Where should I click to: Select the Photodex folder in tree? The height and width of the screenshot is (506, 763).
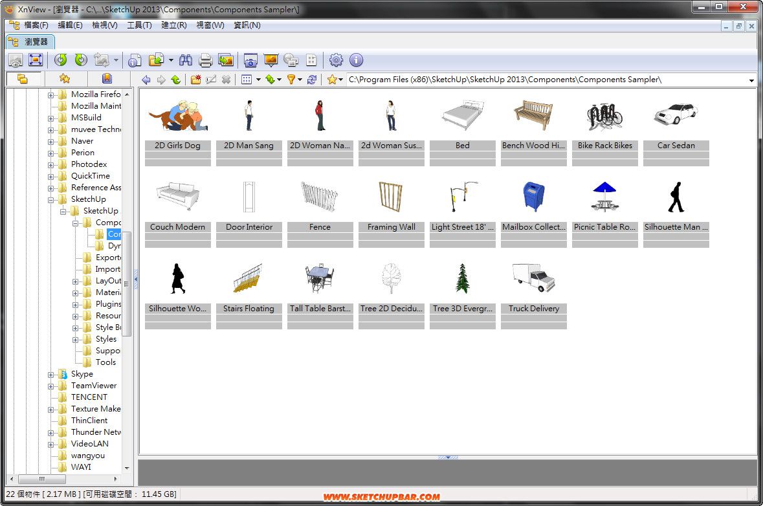(x=89, y=164)
